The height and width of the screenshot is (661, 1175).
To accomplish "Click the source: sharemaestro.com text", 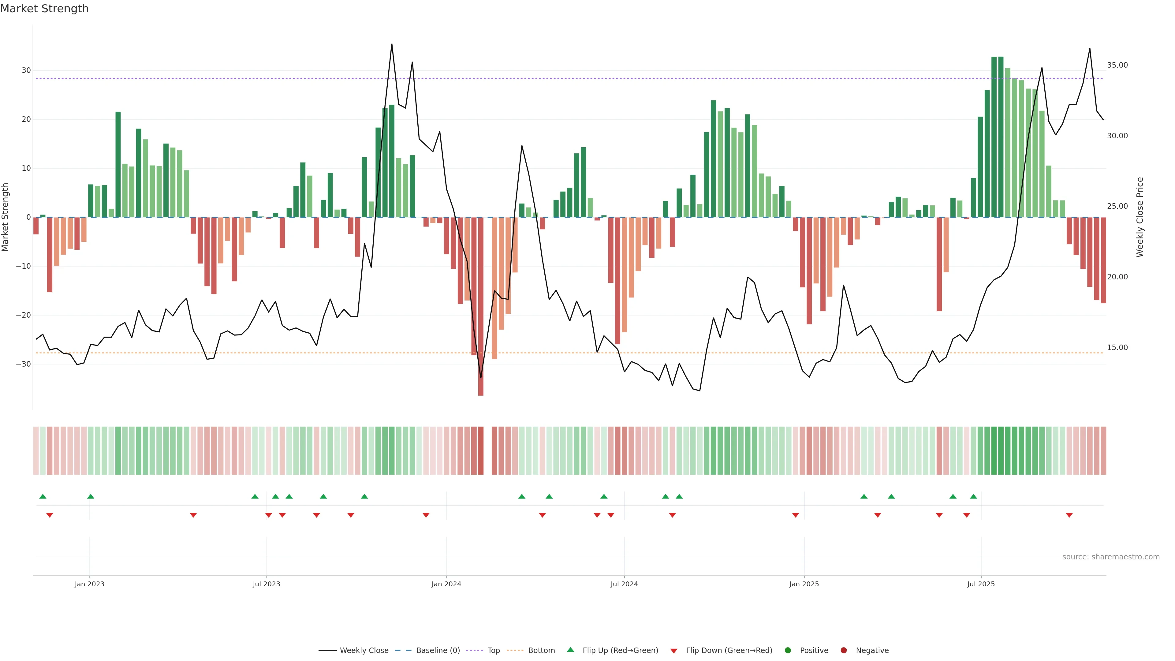I will point(1111,557).
